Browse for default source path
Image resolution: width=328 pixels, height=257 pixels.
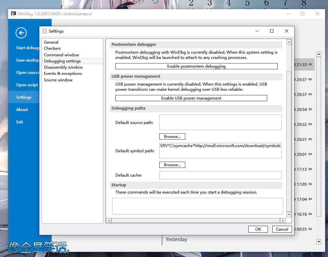tap(172, 136)
